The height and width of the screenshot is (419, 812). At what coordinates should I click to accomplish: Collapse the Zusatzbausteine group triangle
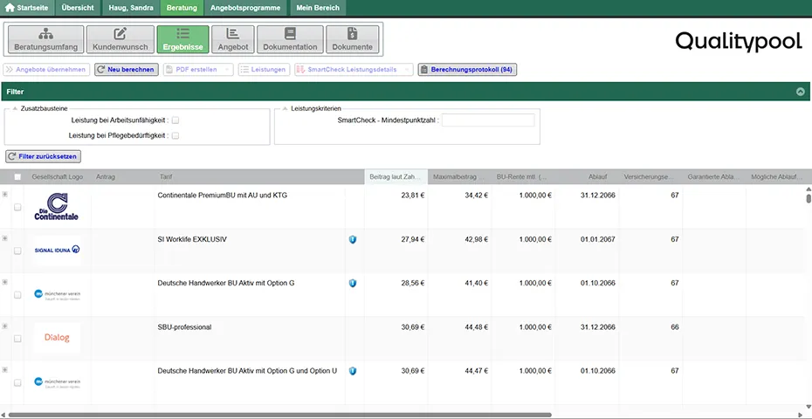click(x=15, y=108)
